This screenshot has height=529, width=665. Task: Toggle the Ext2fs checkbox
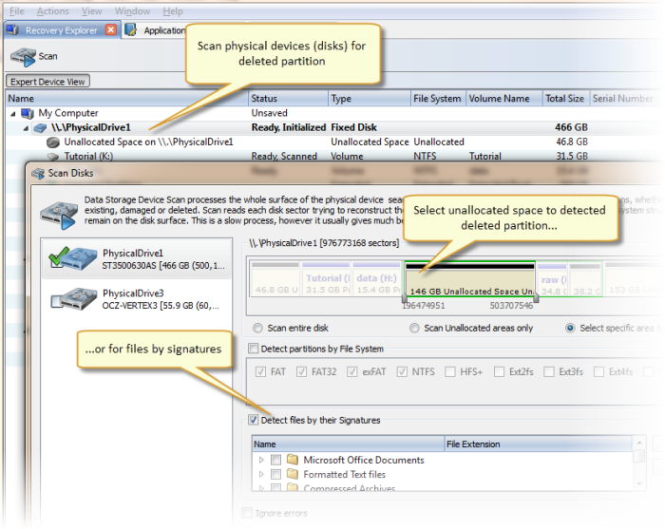click(x=499, y=371)
